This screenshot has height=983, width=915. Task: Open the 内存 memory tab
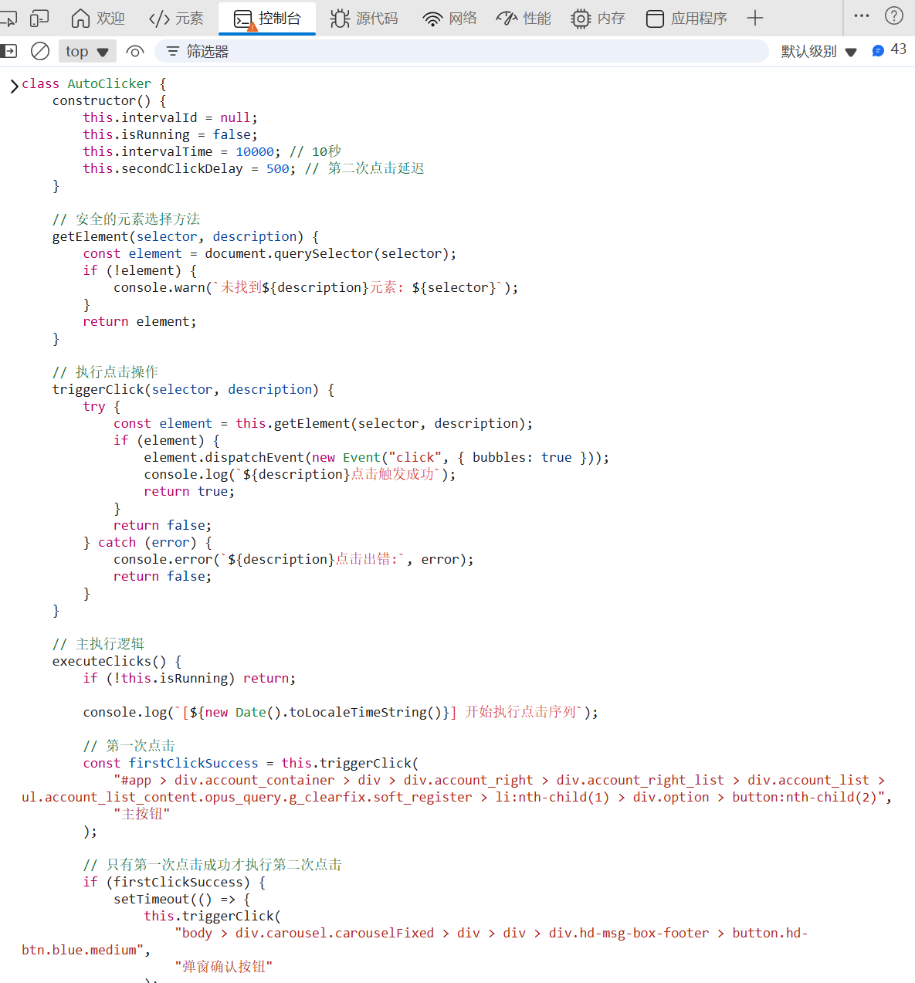point(598,18)
